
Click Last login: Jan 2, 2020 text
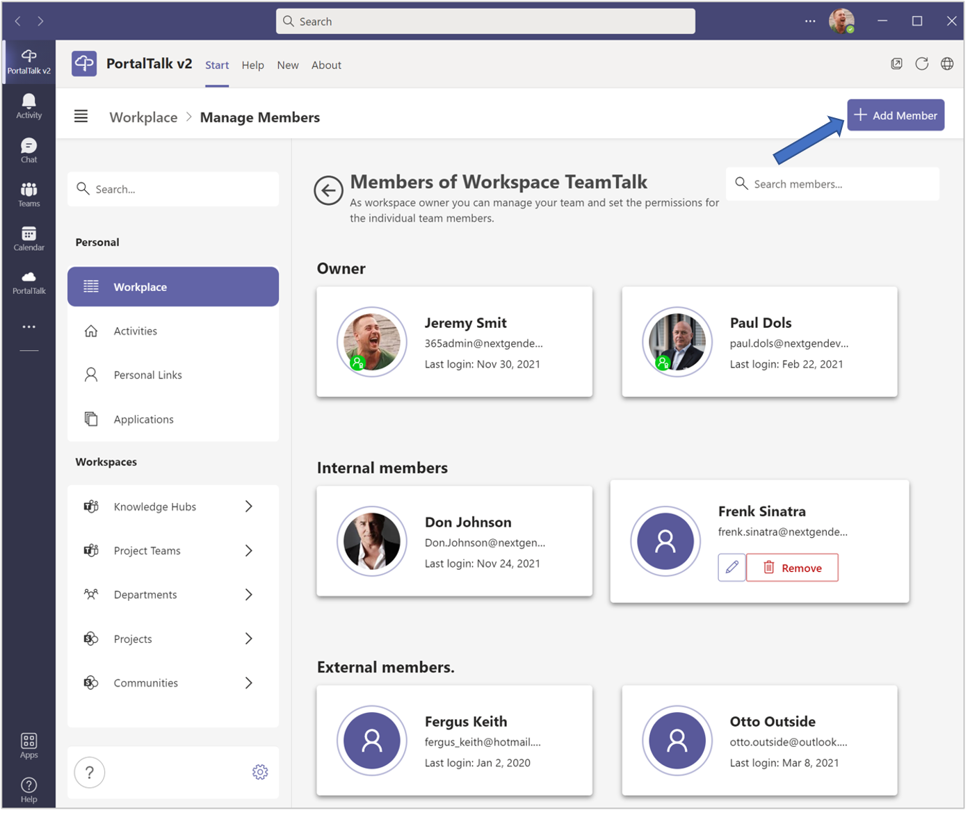[478, 764]
